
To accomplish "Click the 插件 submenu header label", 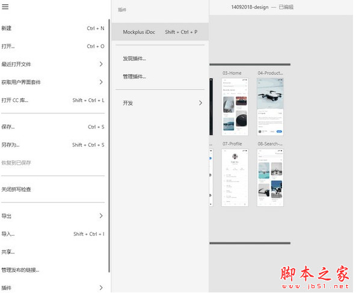I will pos(122,10).
